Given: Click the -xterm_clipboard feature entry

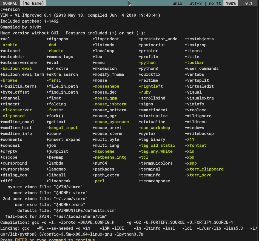Looking at the screenshot, I should [204, 169].
